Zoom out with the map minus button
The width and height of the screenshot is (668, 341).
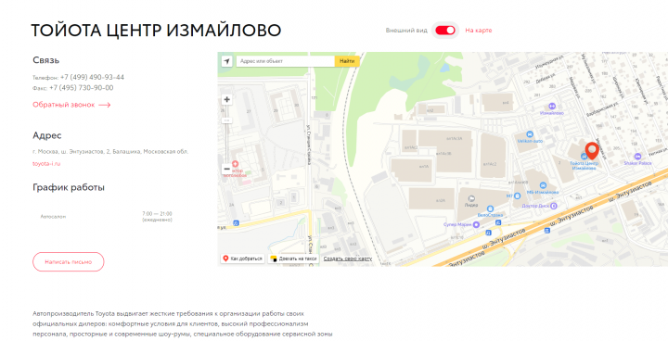pos(227,170)
